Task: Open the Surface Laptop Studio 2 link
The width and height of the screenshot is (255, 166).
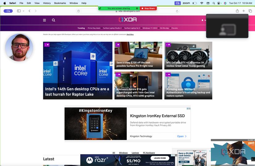Action: click(x=112, y=28)
